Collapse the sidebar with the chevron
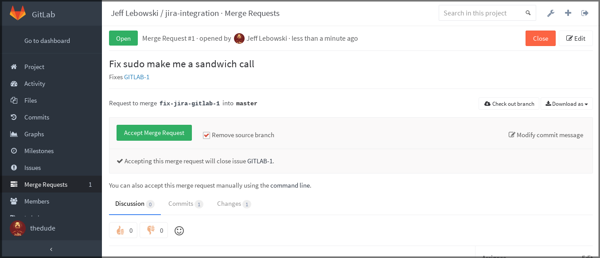The image size is (600, 258). (51, 249)
